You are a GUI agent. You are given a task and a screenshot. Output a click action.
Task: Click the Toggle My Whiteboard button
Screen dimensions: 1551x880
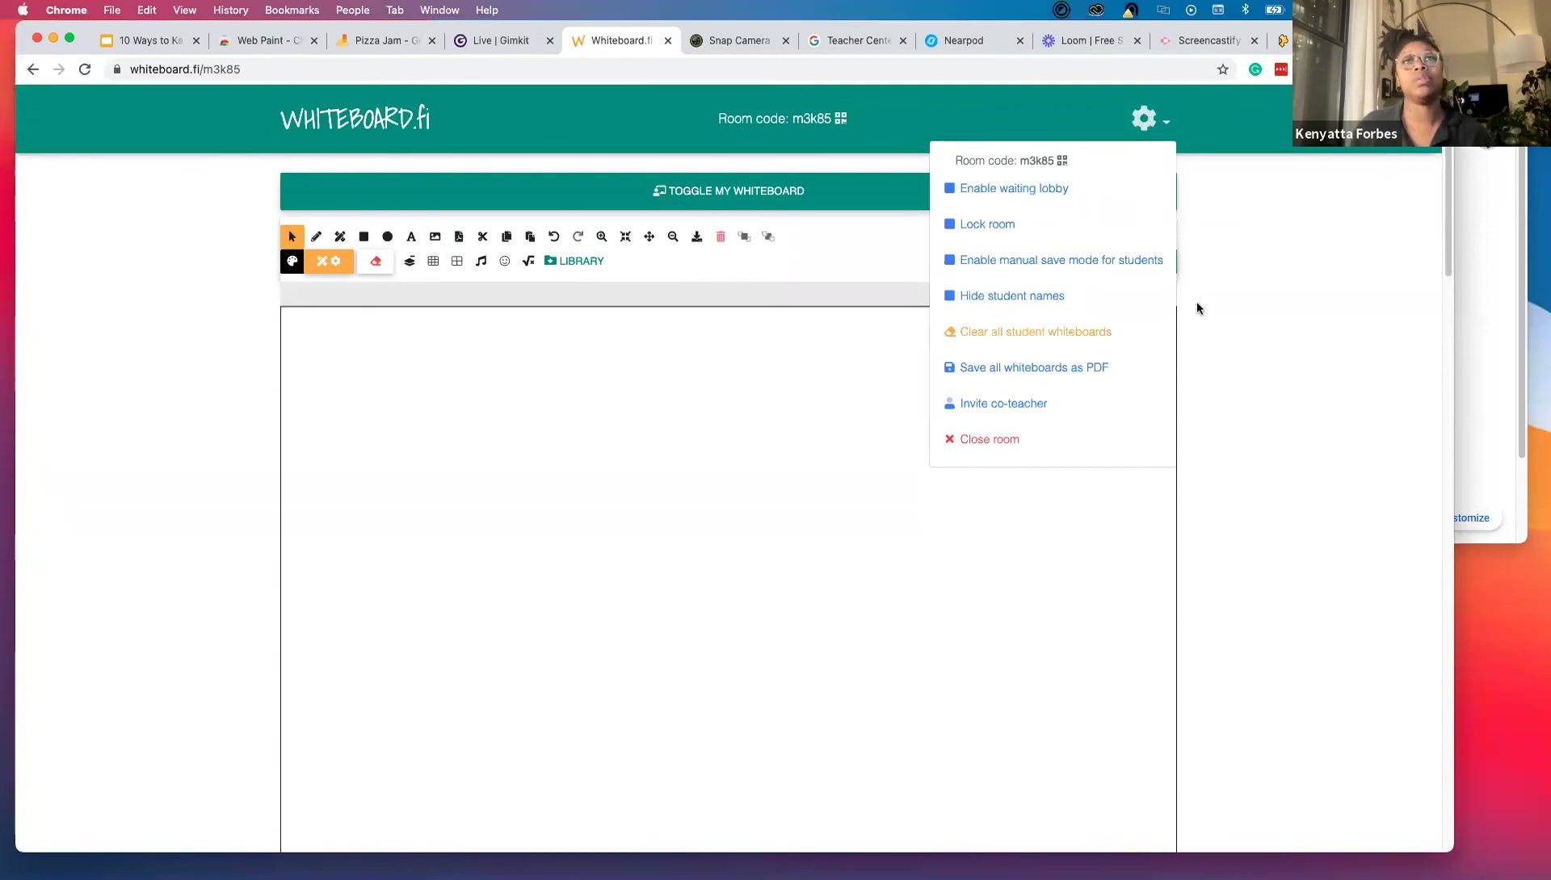point(729,191)
